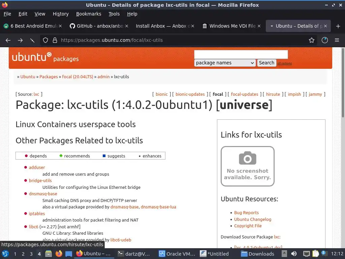Close the 6 Best Android Emulators tab
The image size is (345, 259).
(x=60, y=26)
